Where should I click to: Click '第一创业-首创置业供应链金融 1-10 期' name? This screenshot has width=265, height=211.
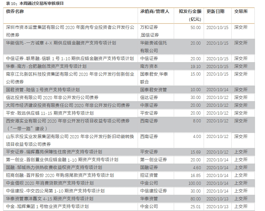coord(62,160)
